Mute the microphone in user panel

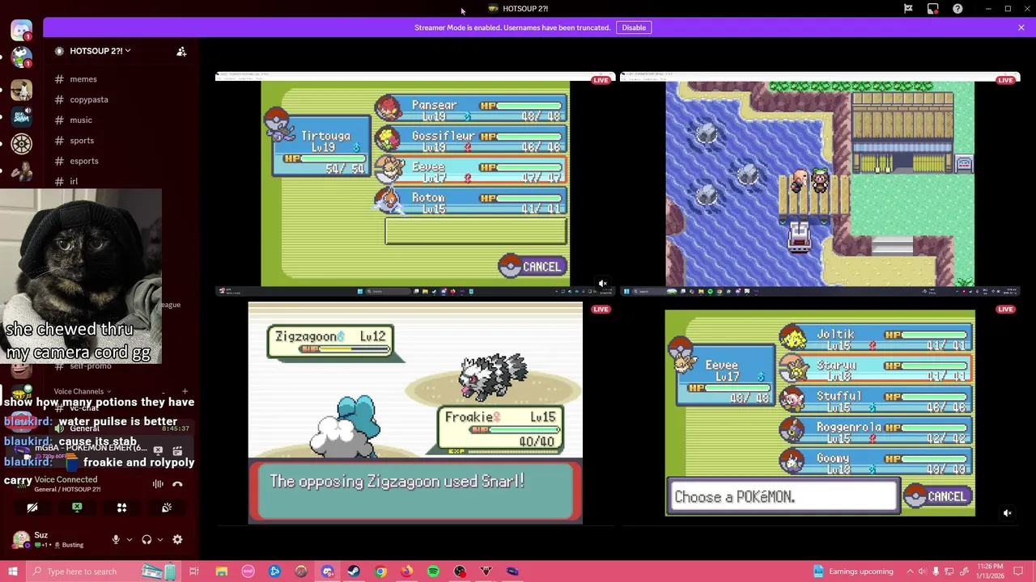tap(116, 539)
